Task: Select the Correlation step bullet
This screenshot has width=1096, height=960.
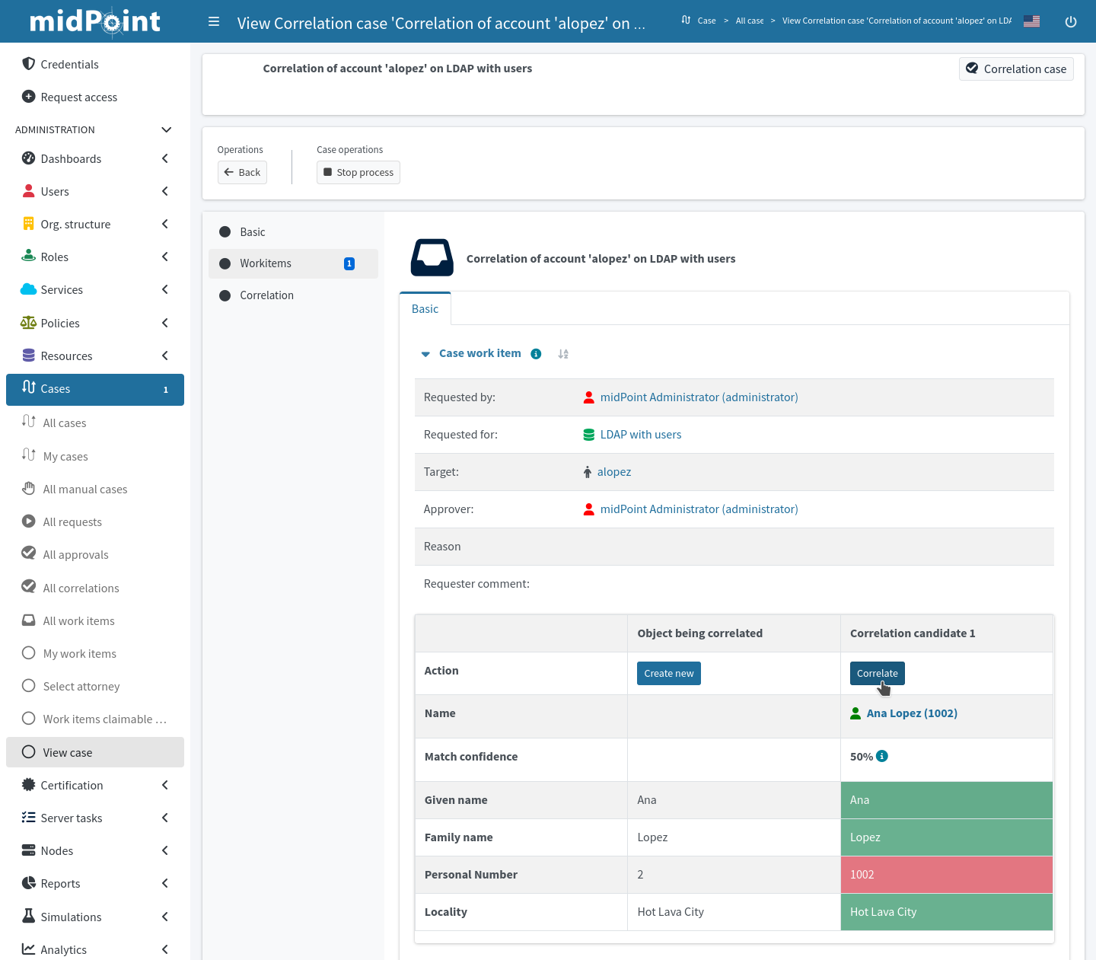Action: coord(225,295)
